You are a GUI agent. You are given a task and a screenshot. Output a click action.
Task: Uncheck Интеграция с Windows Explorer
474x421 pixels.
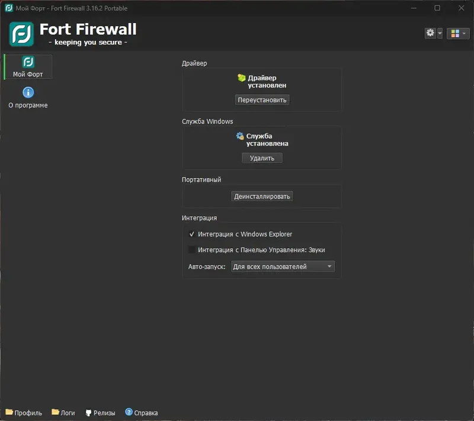click(191, 234)
